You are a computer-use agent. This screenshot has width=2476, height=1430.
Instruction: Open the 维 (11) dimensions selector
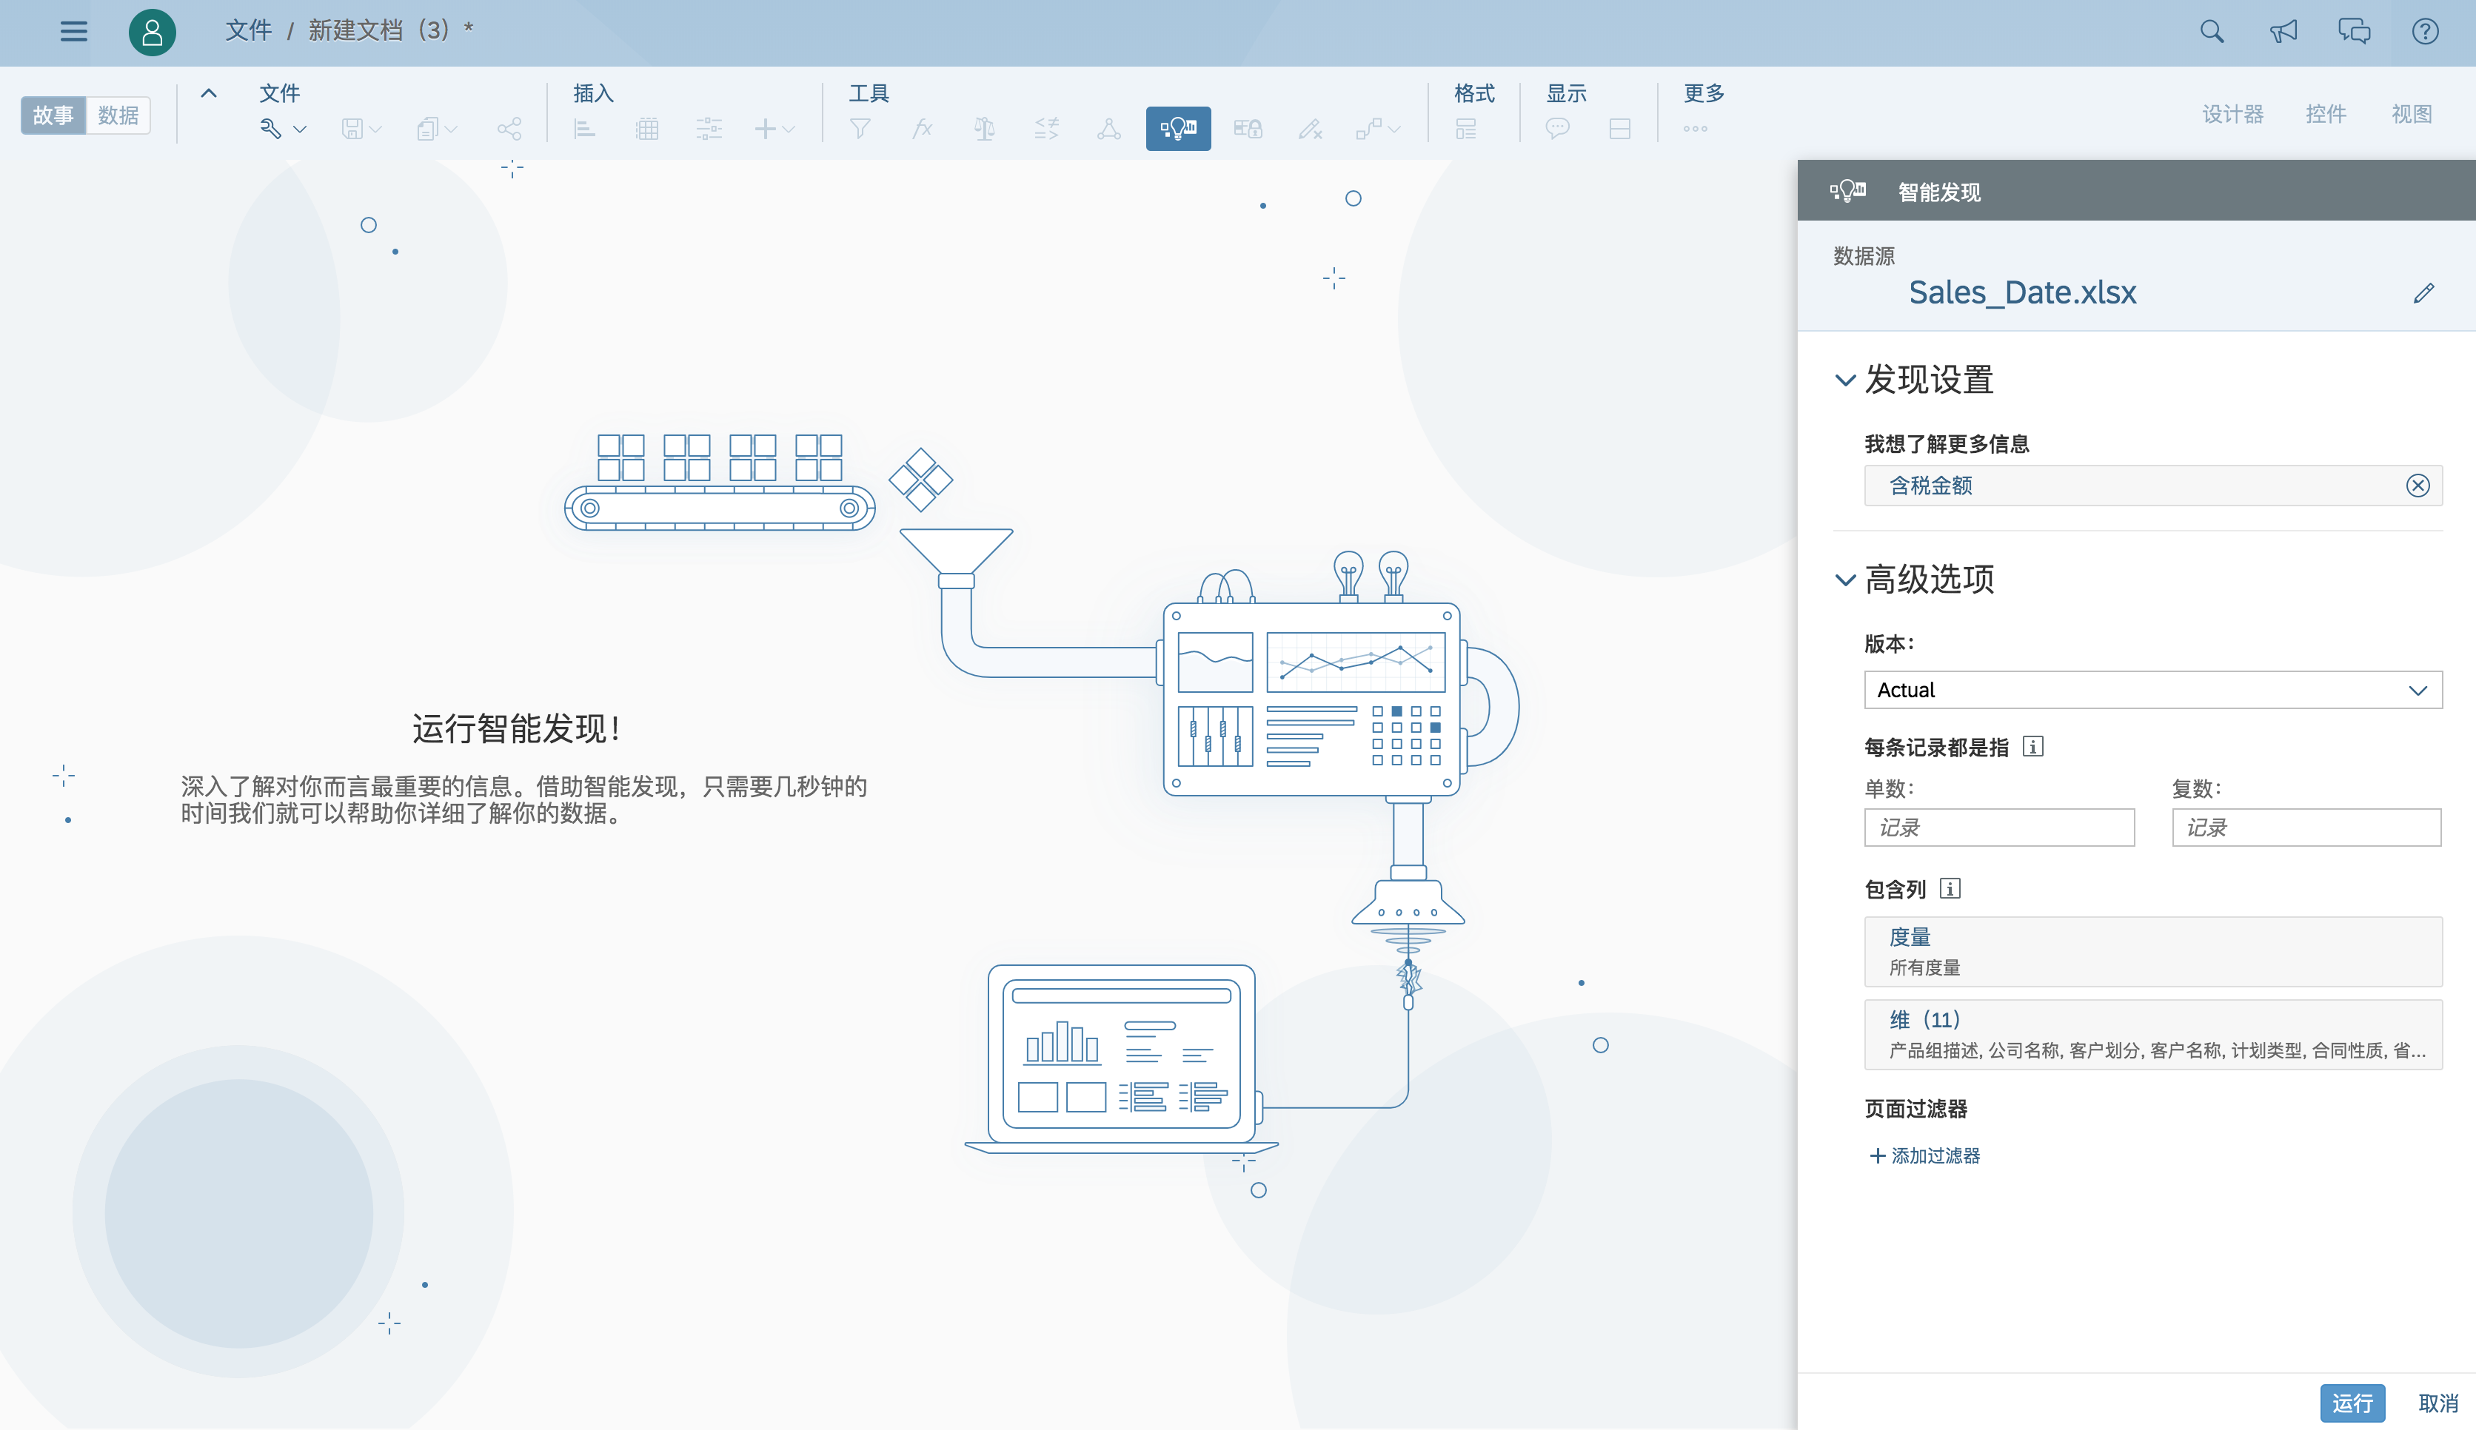pos(2152,1034)
